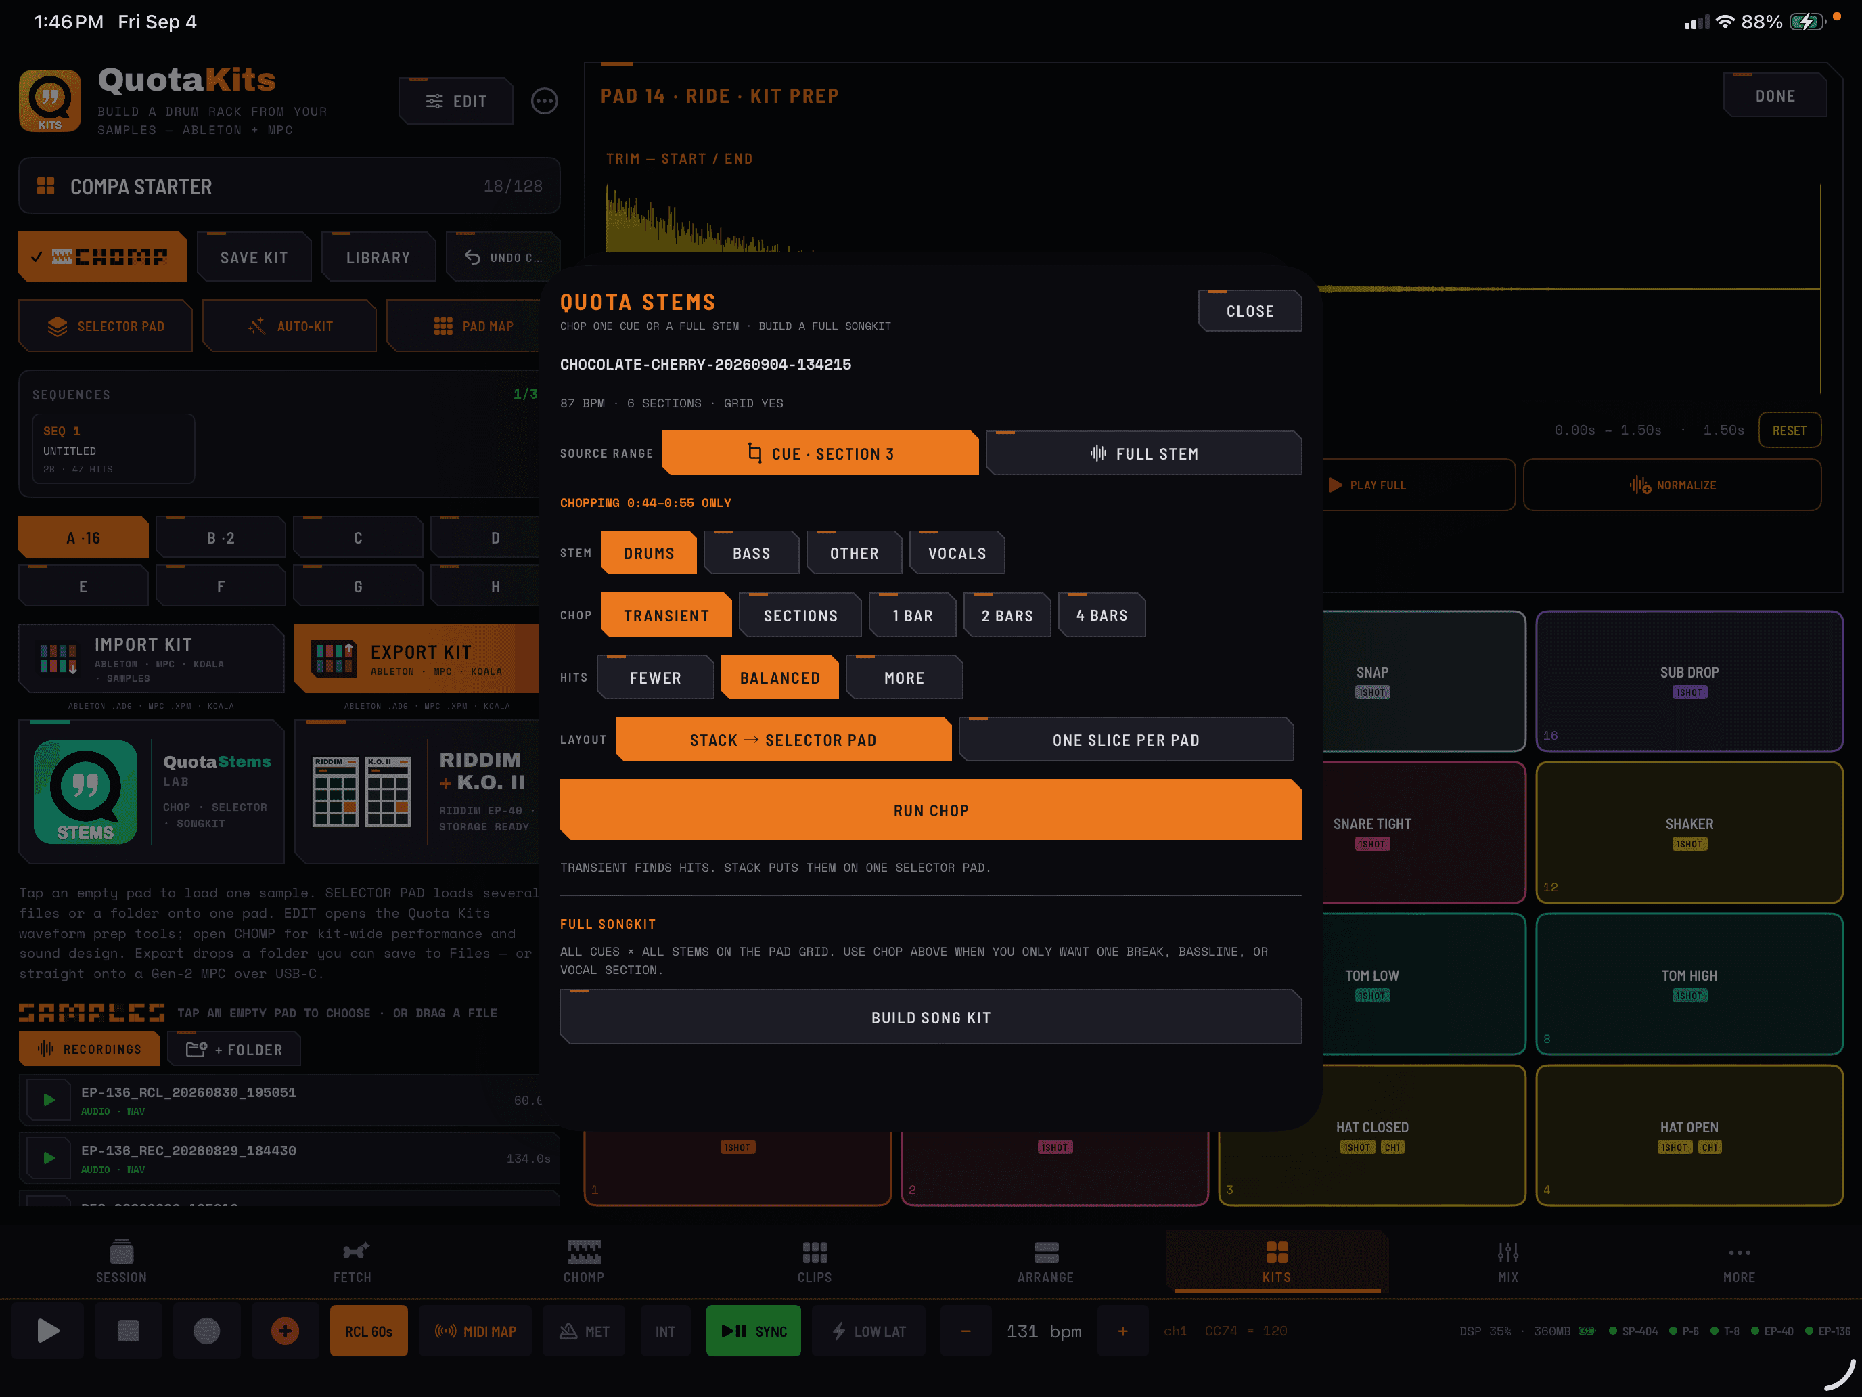Reset the trim range
Viewport: 1862px width, 1397px height.
(x=1789, y=430)
